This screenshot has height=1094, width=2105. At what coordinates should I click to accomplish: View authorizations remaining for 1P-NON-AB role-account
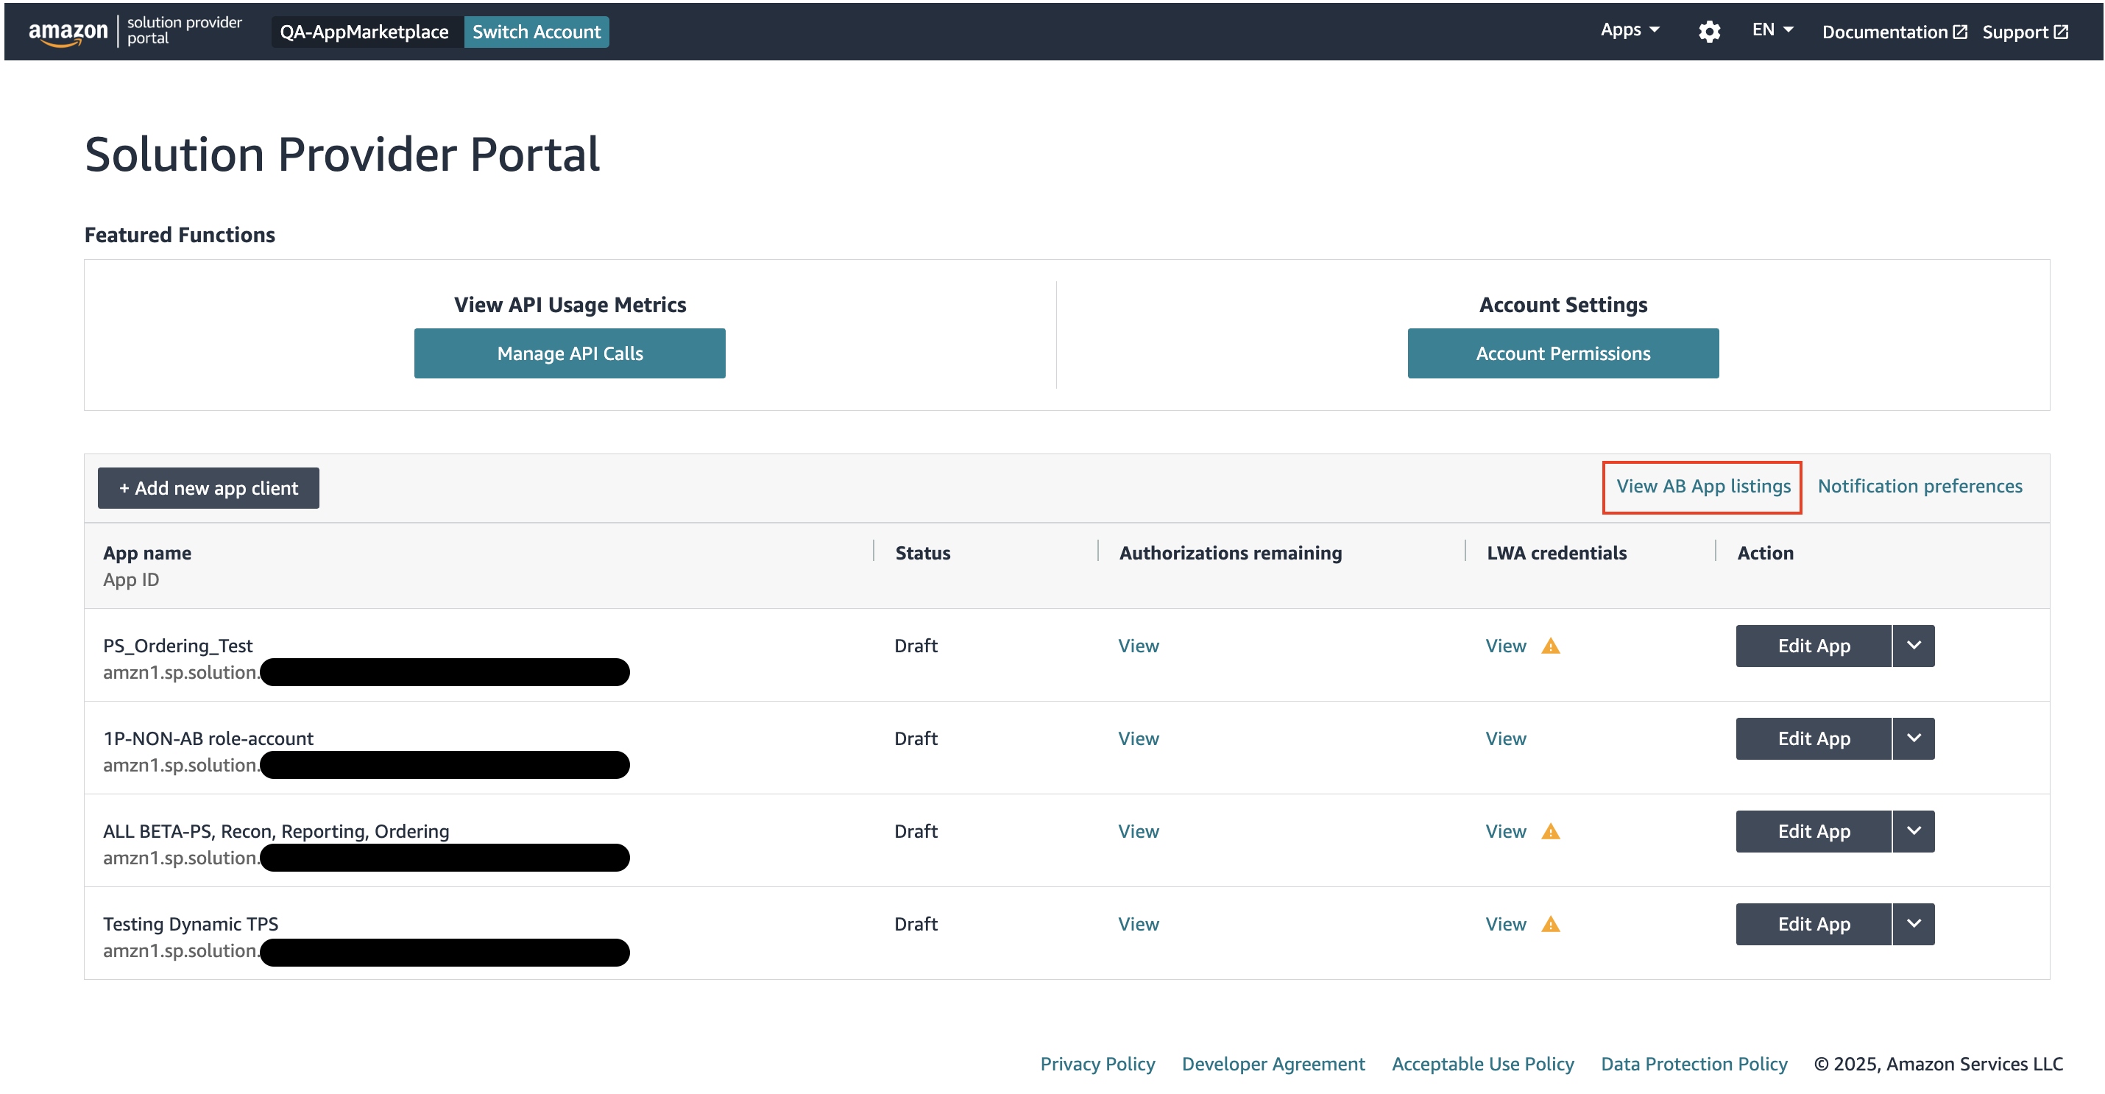click(x=1139, y=738)
